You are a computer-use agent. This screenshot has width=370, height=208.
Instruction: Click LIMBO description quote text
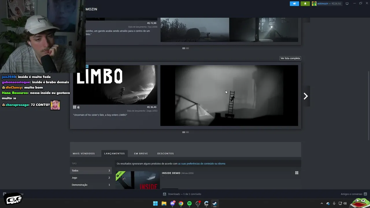(100, 115)
